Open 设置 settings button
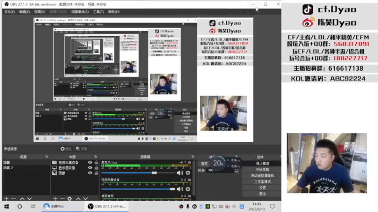Screen dimensions: 378x212 tap(262, 188)
